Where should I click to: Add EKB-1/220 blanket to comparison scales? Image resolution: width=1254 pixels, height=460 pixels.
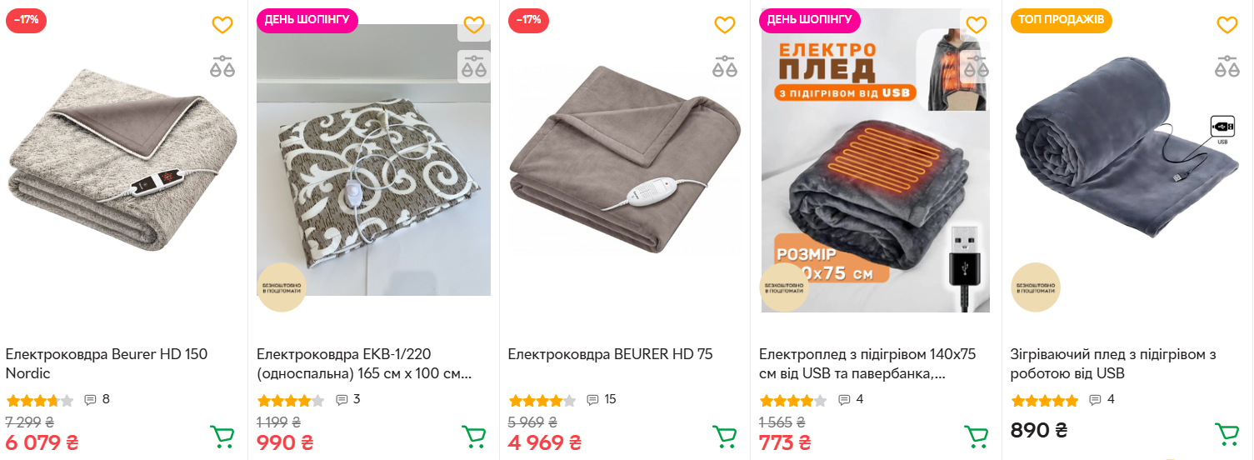pyautogui.click(x=474, y=67)
